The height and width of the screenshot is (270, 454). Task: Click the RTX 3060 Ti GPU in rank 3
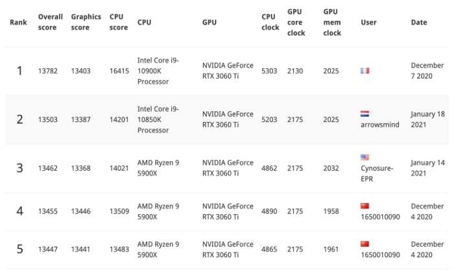pyautogui.click(x=228, y=168)
